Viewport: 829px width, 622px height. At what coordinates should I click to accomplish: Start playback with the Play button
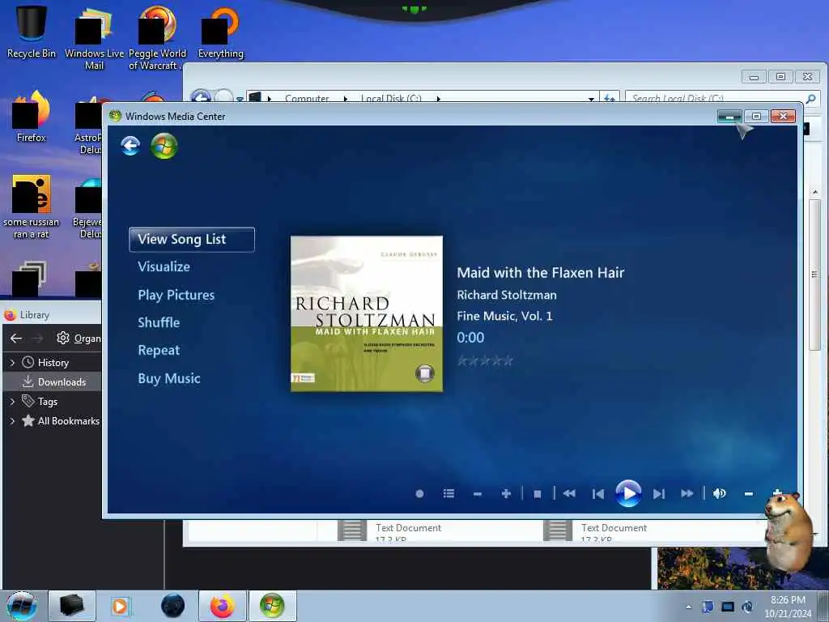[x=628, y=493]
